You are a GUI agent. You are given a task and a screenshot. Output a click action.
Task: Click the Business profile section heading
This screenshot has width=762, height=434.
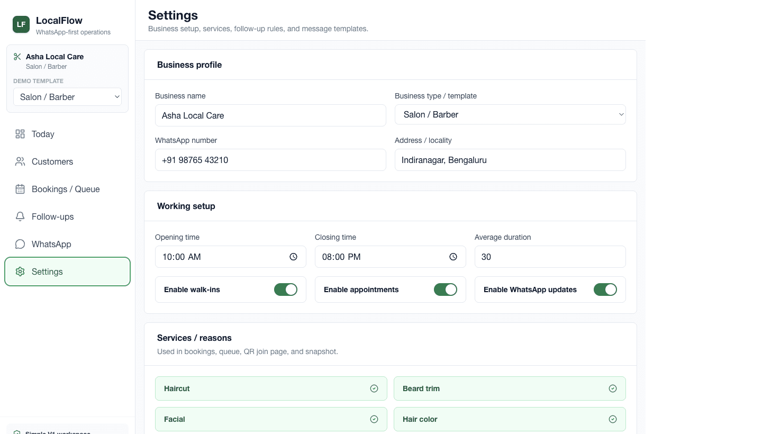(x=189, y=65)
